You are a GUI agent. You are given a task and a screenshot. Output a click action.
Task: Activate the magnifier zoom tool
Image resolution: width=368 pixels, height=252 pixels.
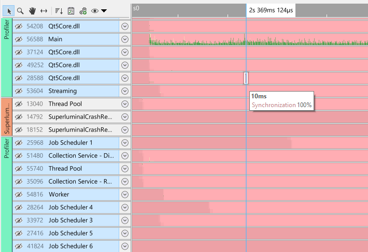click(20, 10)
